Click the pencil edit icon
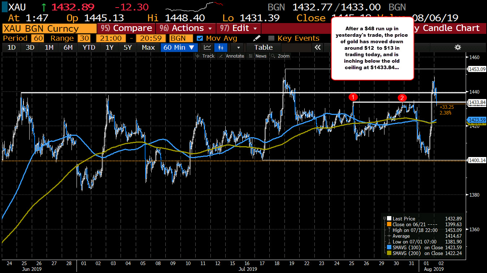Screen dimensions: 487x273 pos(257,38)
